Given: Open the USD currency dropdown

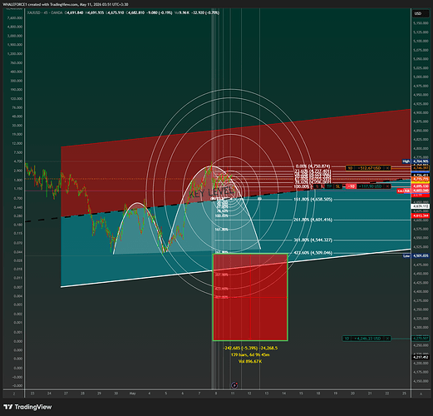Looking at the screenshot, I should click(418, 13).
